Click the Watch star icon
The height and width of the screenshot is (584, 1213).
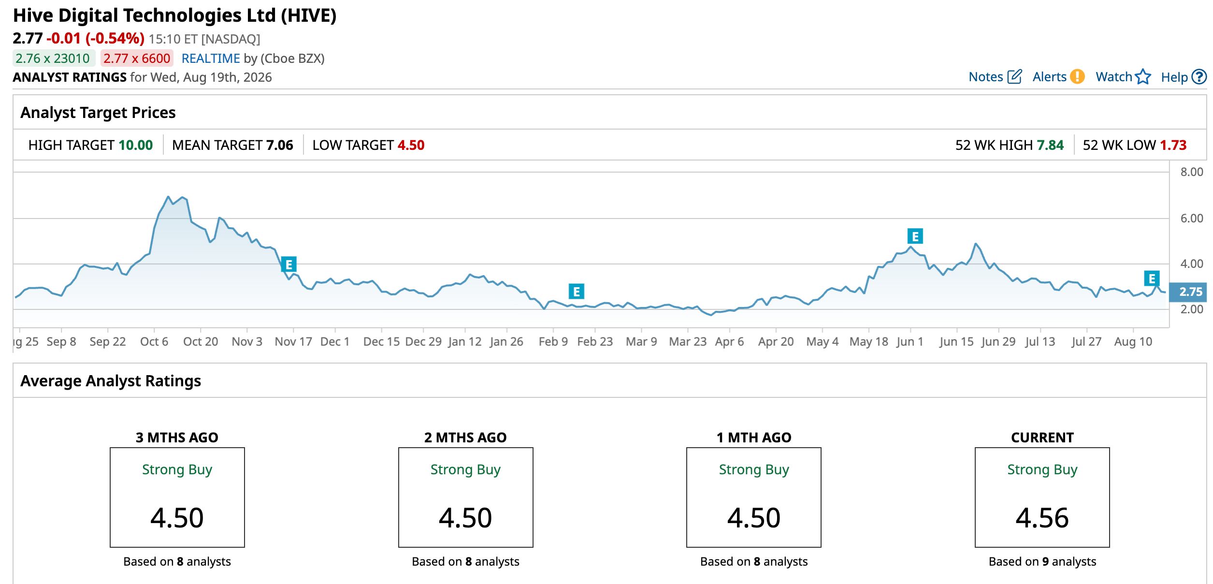click(1143, 76)
